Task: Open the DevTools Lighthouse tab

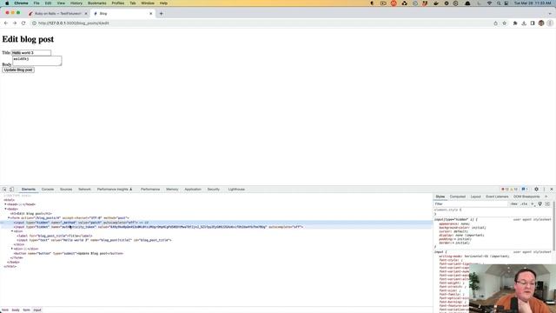Action: click(236, 190)
